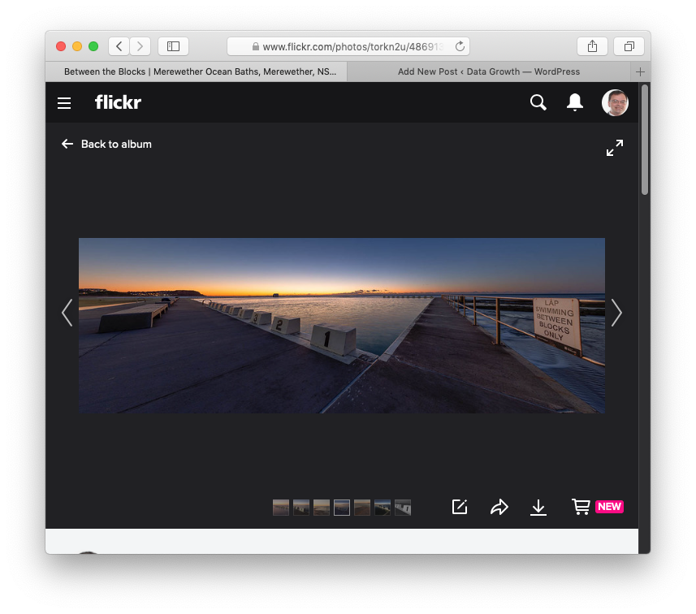The image size is (696, 614).
Task: Click the main panorama photo
Action: pos(342,326)
